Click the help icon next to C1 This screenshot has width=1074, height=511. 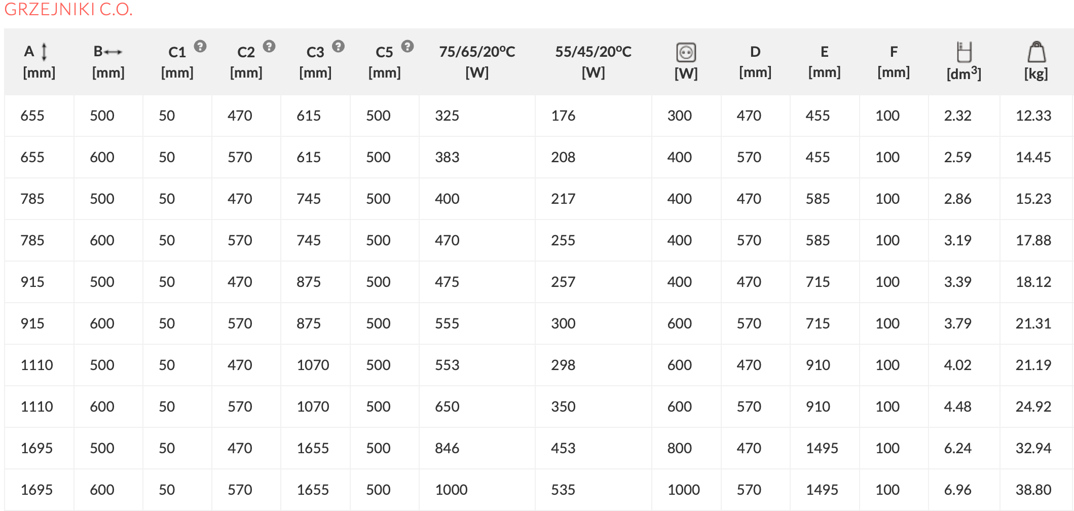coord(200,47)
